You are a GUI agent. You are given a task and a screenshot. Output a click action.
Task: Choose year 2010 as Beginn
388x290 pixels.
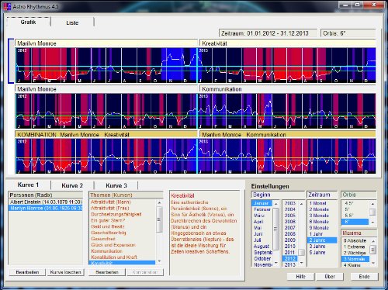pos(290,247)
